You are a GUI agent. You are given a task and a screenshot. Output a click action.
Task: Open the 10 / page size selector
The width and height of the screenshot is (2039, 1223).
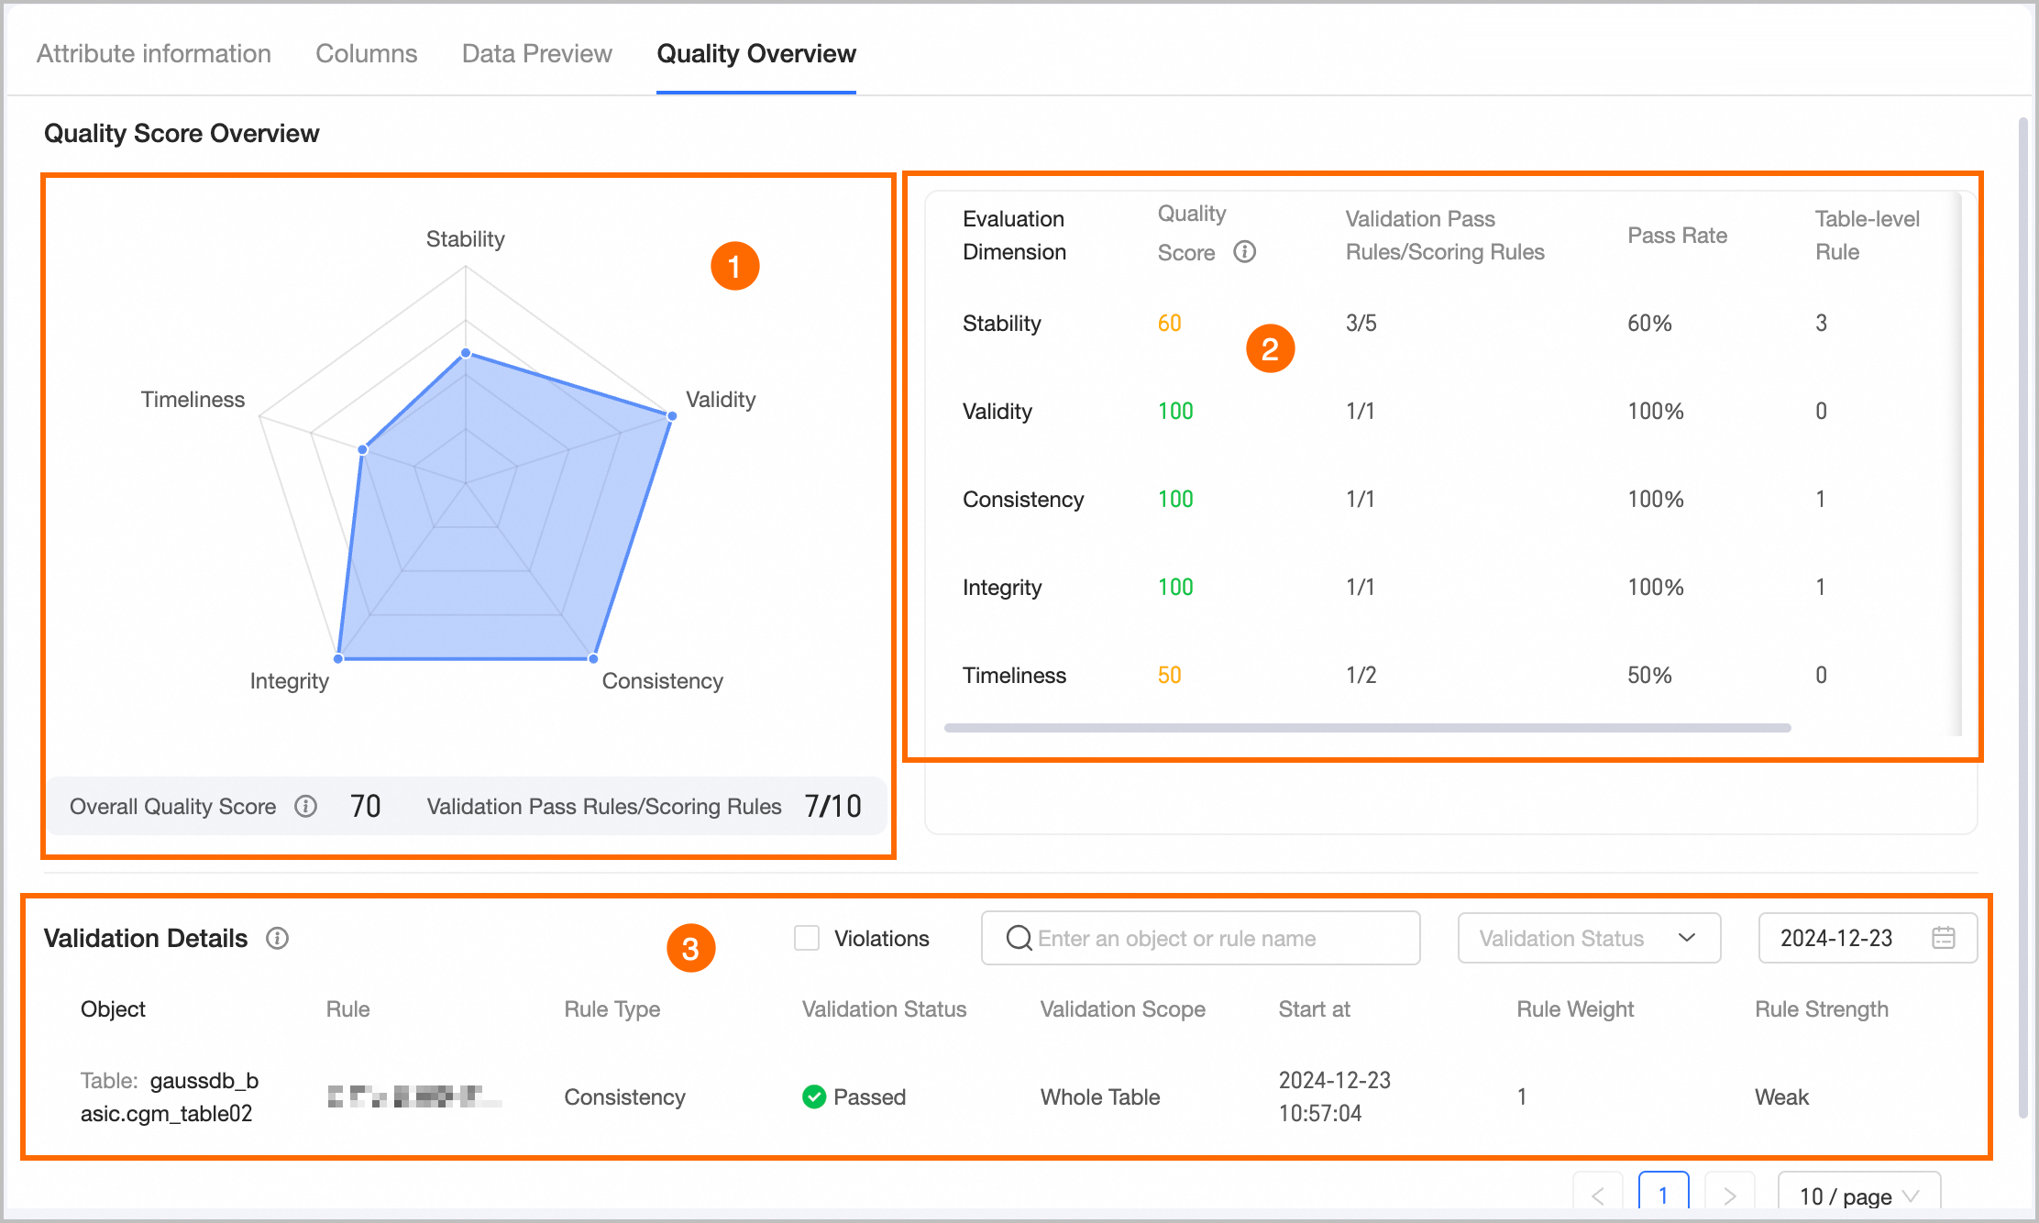click(x=1857, y=1195)
